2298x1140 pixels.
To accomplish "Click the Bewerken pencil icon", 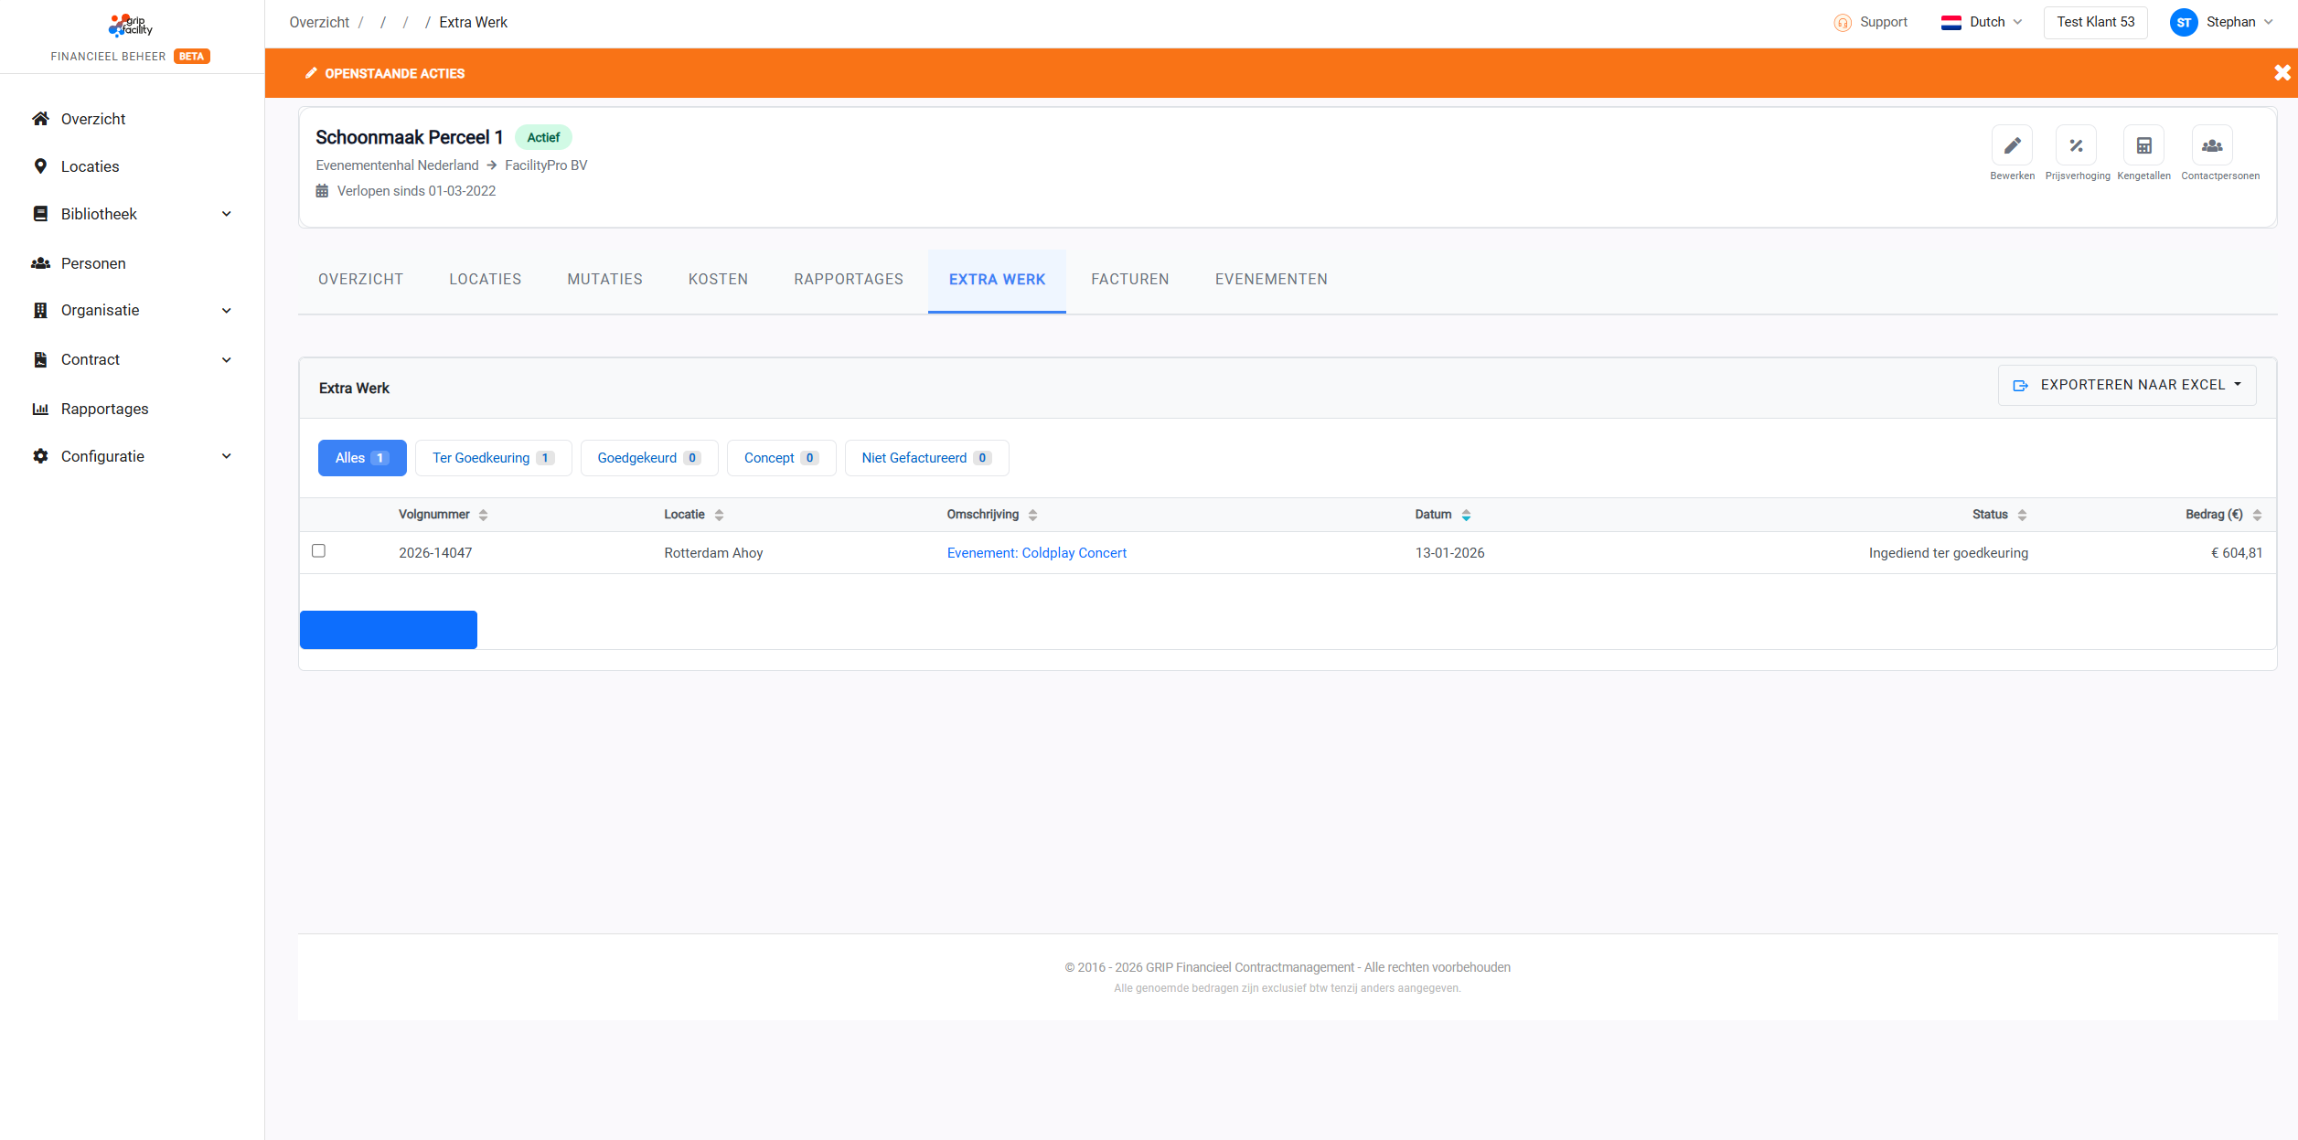I will coord(2012,145).
